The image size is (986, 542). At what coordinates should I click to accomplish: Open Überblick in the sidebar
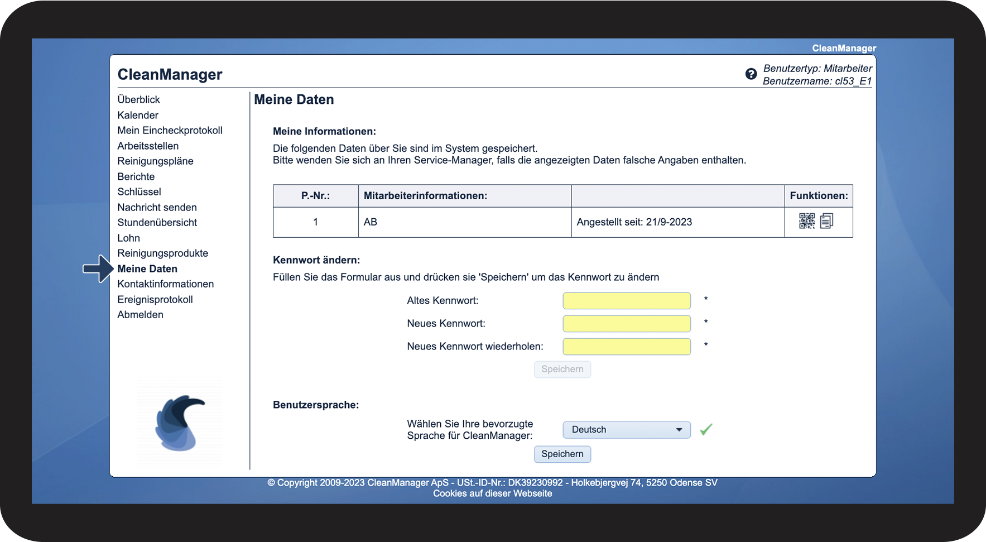[138, 99]
